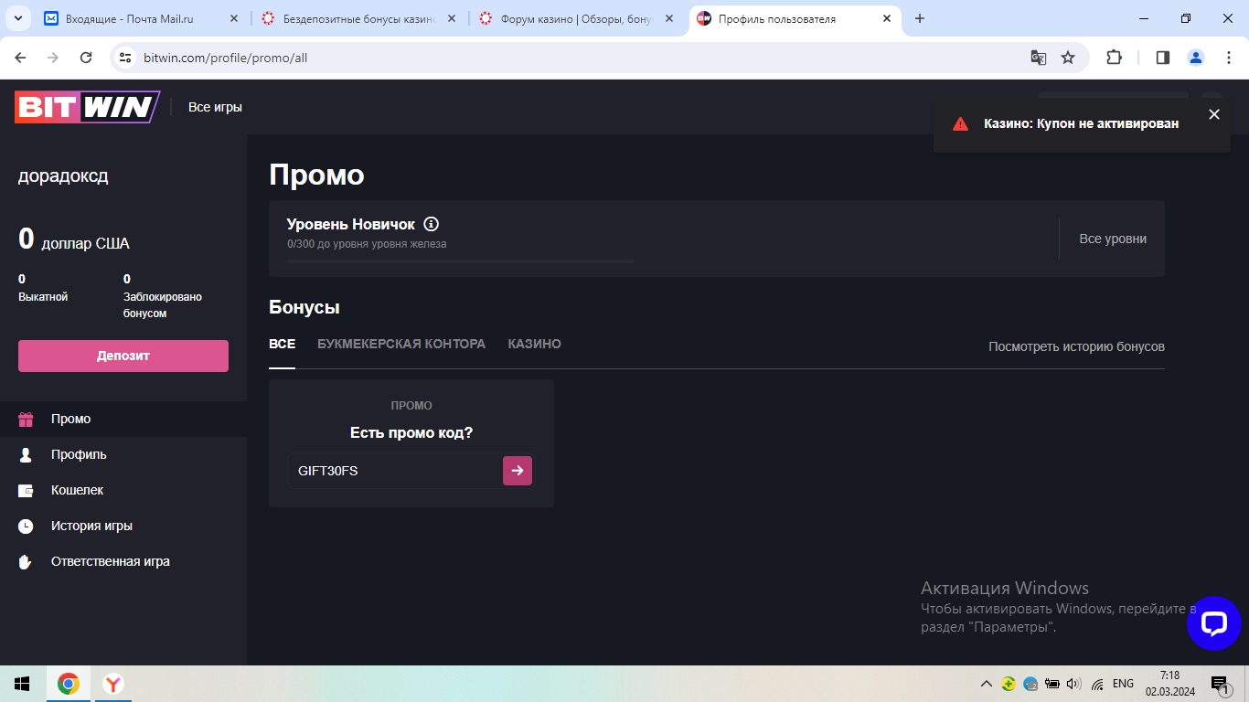Click the translate page icon
This screenshot has height=702, width=1249.
pyautogui.click(x=1039, y=58)
